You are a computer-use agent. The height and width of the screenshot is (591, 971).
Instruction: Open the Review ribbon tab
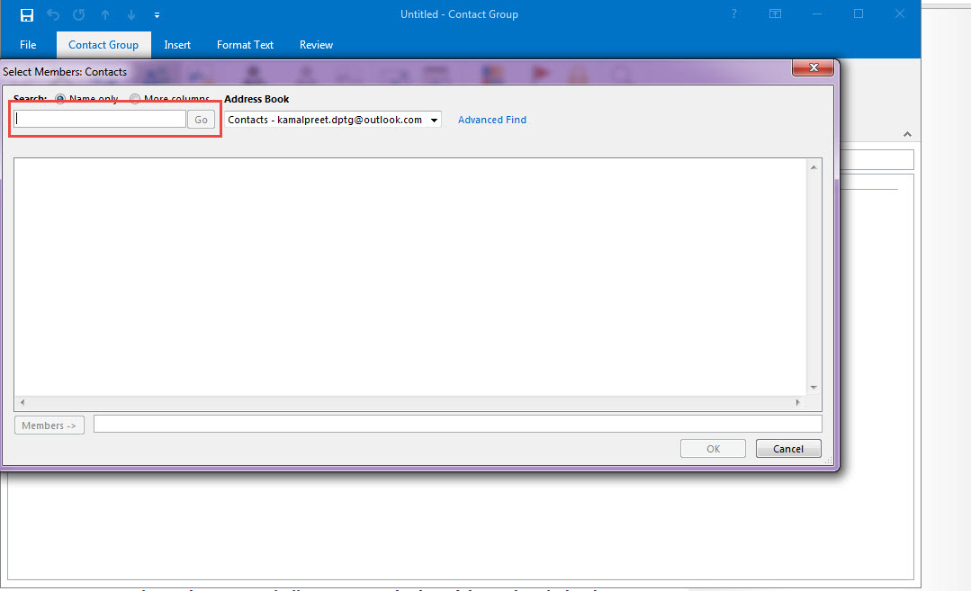click(x=316, y=45)
